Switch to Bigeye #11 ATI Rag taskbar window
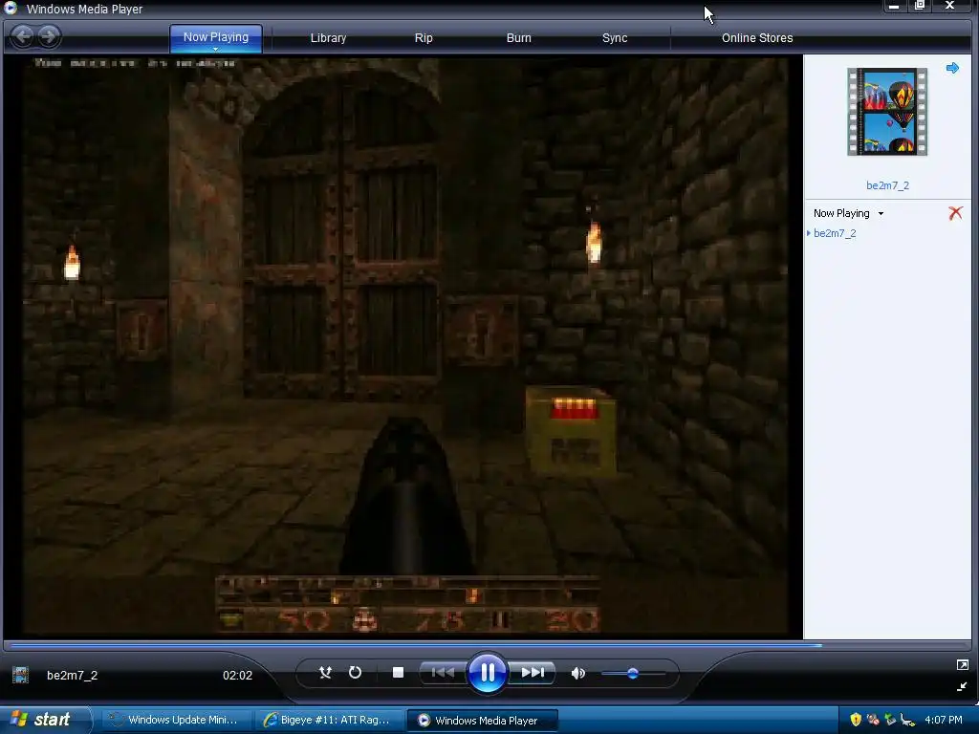 click(330, 720)
